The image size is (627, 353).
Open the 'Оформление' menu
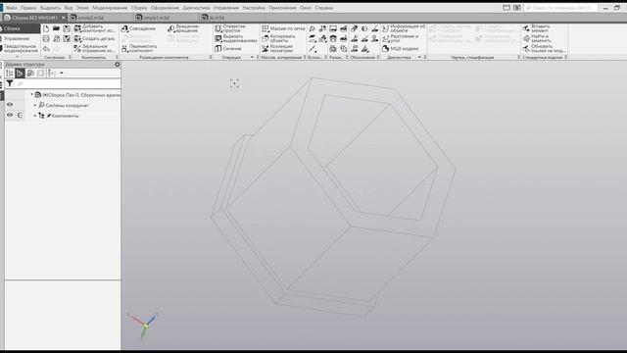165,8
